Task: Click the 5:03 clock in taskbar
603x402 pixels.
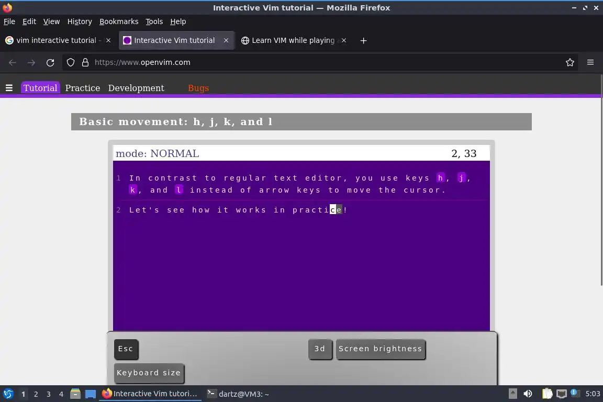Action: [x=593, y=394]
